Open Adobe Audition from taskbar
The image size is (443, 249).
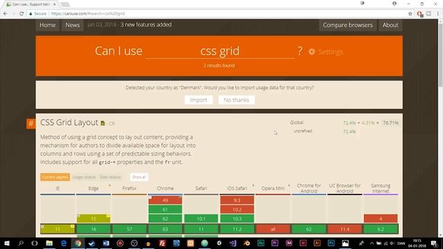click(x=260, y=243)
